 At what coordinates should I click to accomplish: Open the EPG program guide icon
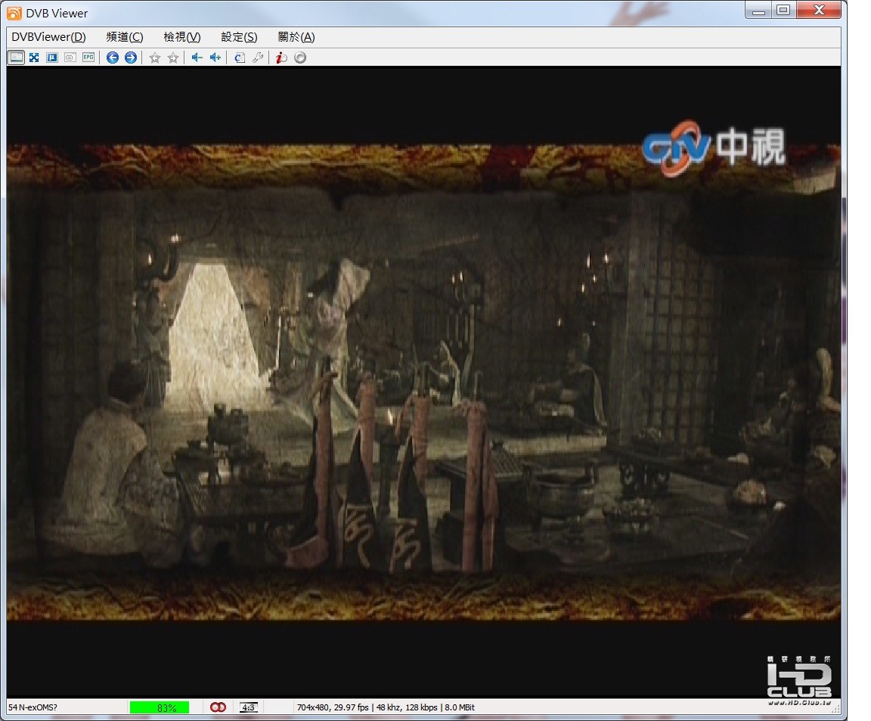[x=88, y=57]
